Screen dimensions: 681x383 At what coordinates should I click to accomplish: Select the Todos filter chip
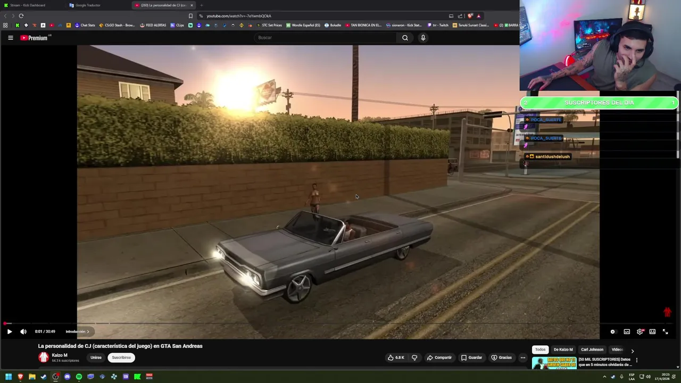pos(540,349)
